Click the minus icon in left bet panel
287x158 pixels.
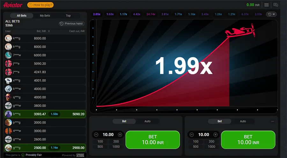point(96,135)
